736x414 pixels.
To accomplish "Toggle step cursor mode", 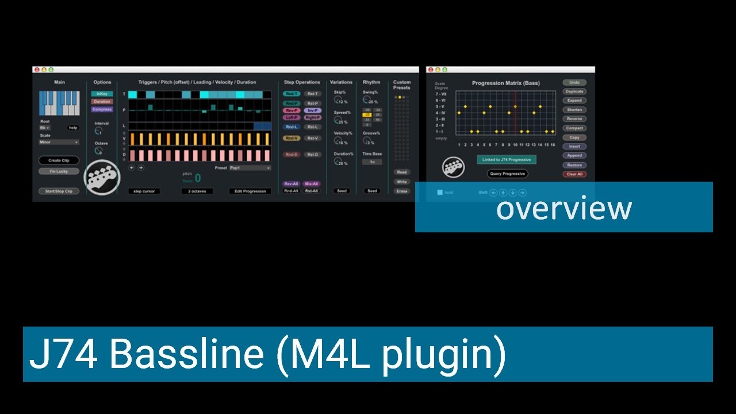I will 144,191.
